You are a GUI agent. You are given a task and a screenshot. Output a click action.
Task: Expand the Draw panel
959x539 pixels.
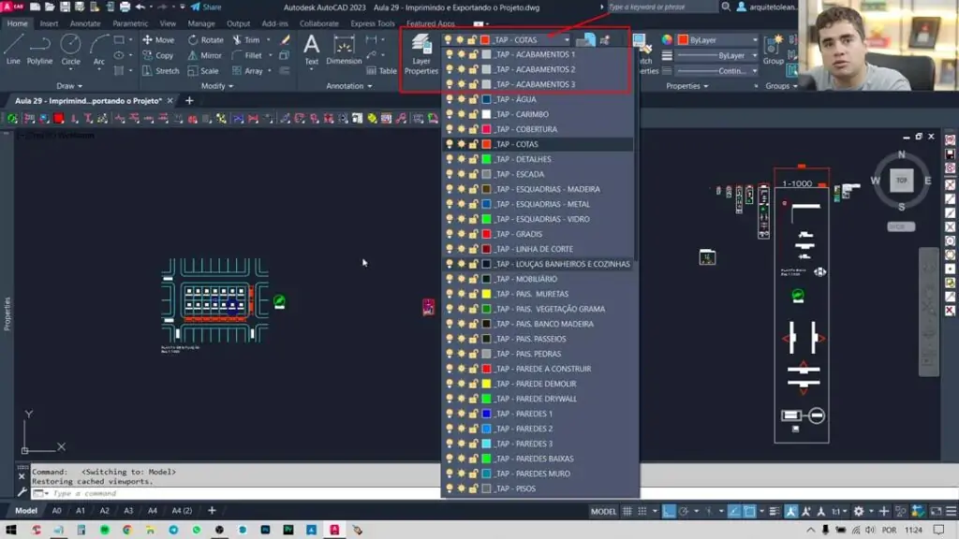tap(69, 86)
